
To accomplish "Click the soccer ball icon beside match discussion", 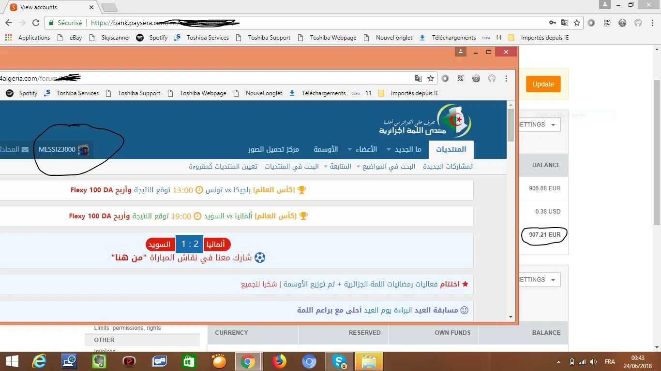I will [x=260, y=257].
